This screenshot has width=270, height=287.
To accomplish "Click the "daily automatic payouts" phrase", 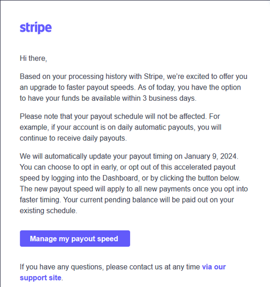I will pos(156,127).
